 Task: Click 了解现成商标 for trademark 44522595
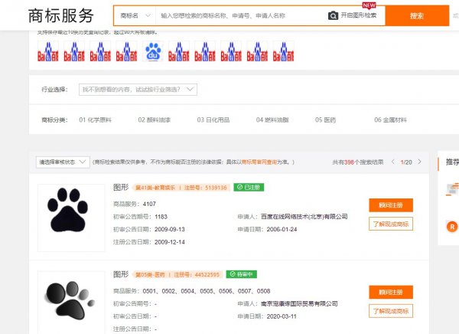pos(391,311)
